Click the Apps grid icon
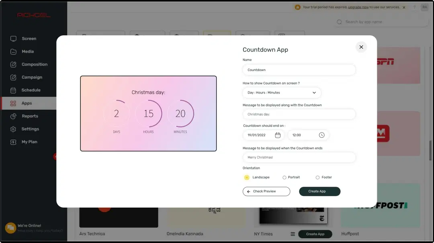434x243 pixels. (12, 103)
